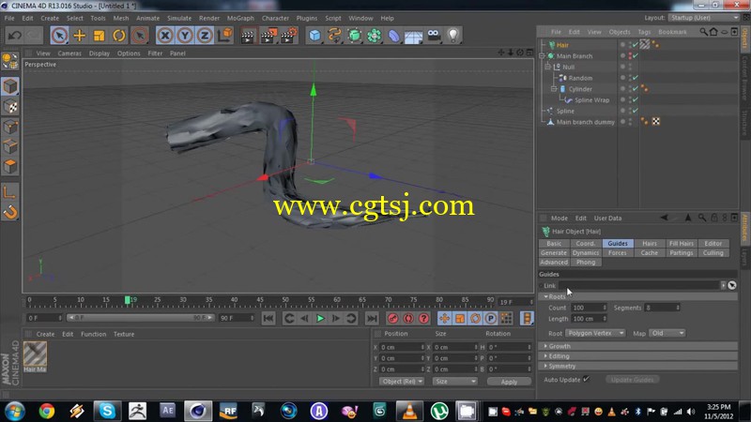751x422 pixels.
Task: Click the Update Guides button
Action: click(632, 380)
